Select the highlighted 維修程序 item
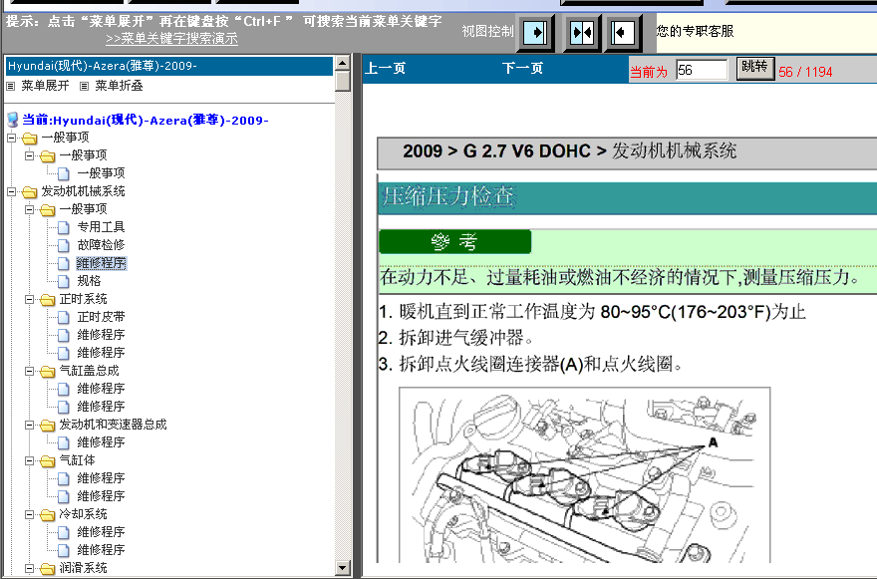The image size is (877, 579). 102,263
